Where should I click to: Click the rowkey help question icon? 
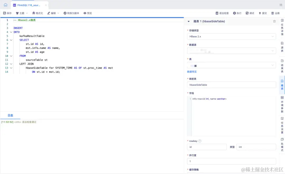(x=200, y=141)
